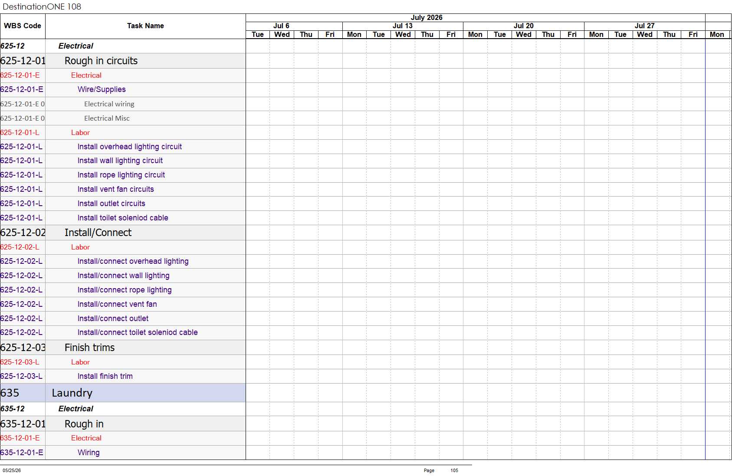Select the Finish trims summary task

[89, 348]
